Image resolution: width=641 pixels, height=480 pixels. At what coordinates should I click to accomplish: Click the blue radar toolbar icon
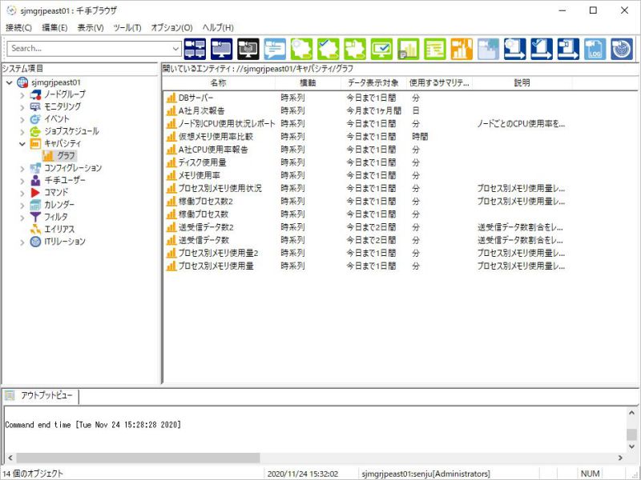coord(622,49)
